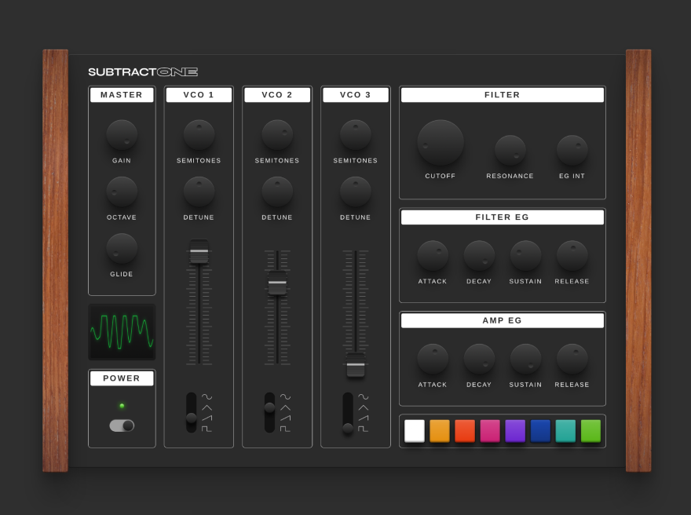Choose the green color swatch
Screen dimensions: 691x515
coord(591,431)
